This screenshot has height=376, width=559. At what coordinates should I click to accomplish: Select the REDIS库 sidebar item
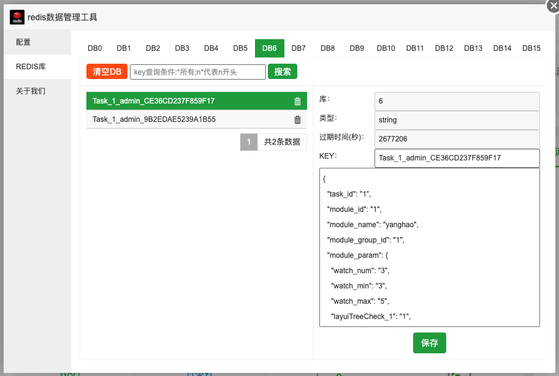(x=31, y=67)
